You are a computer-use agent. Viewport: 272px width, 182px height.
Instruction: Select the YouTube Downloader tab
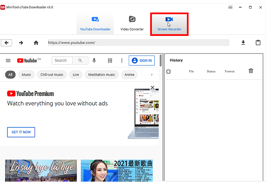(x=95, y=24)
